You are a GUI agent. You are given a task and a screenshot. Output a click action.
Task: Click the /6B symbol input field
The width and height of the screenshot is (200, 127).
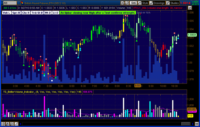point(10,3)
